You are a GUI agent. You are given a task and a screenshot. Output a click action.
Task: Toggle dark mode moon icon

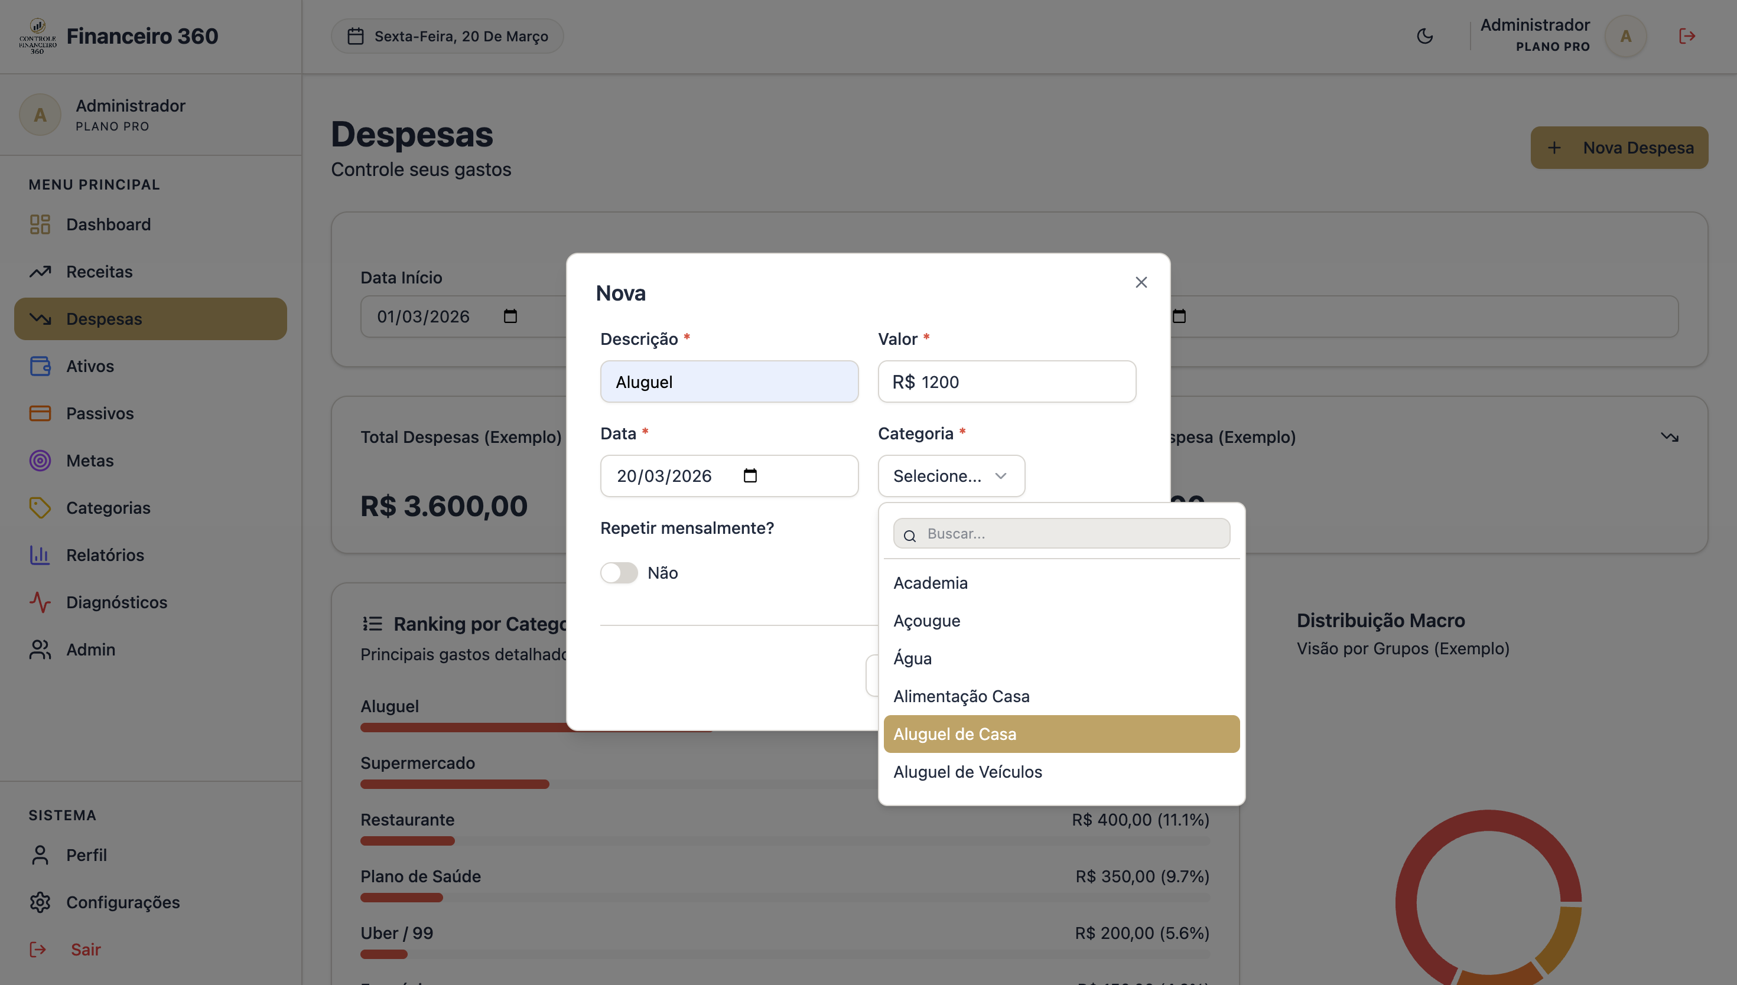pos(1424,36)
